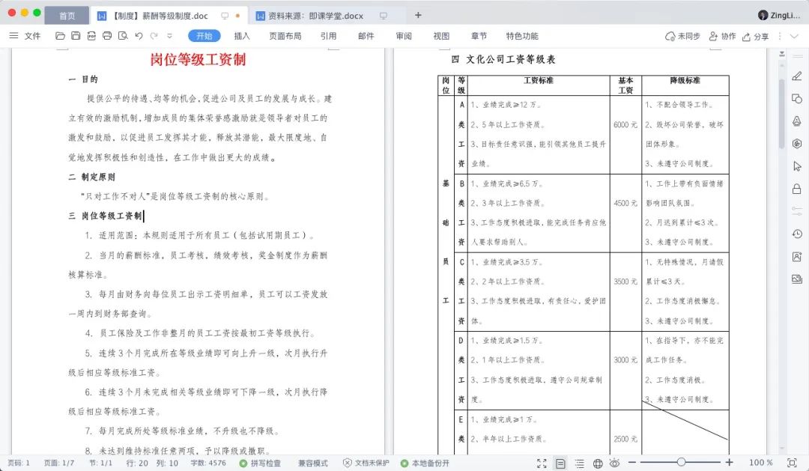This screenshot has height=471, width=809.
Task: Switch to 资料来源：即课学堂.docx document tab
Action: click(315, 16)
